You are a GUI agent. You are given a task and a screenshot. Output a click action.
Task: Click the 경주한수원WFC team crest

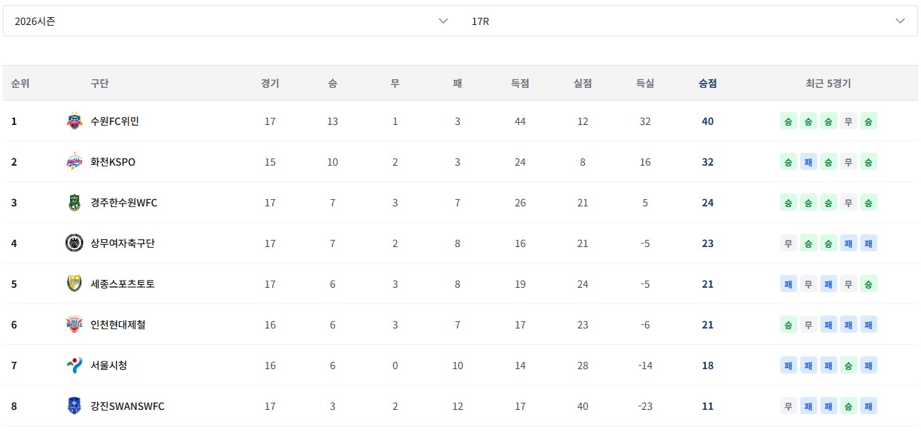click(74, 203)
